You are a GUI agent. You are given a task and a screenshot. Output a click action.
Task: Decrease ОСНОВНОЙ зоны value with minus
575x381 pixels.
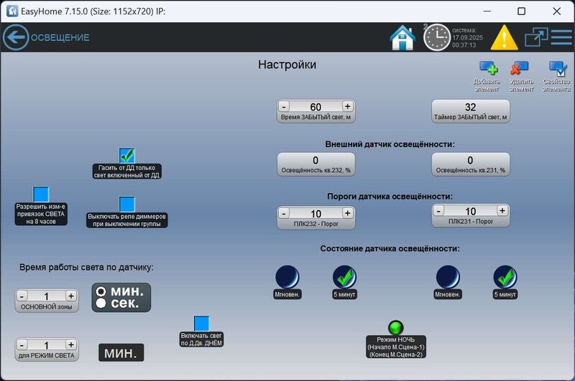(22, 296)
